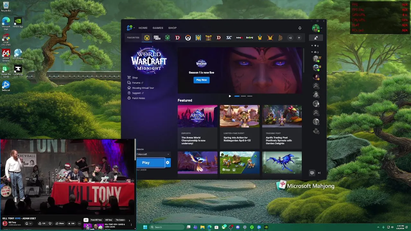Open the Battle.net desktop shortcut
The width and height of the screenshot is (411, 231).
click(6, 86)
